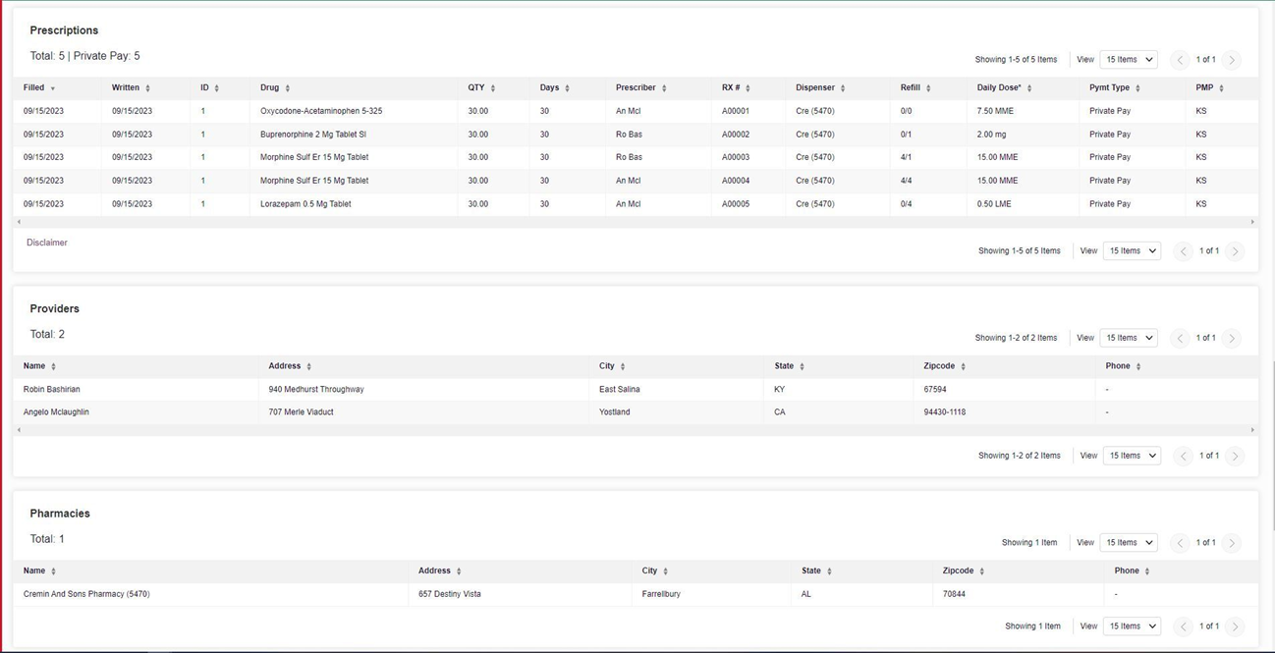The height and width of the screenshot is (653, 1275).
Task: Sort Pharmacies table by City
Action: tap(655, 571)
